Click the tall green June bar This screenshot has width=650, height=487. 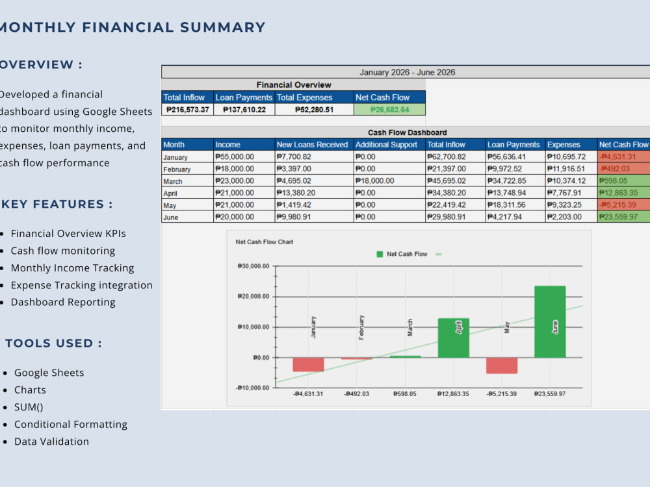tap(550, 322)
